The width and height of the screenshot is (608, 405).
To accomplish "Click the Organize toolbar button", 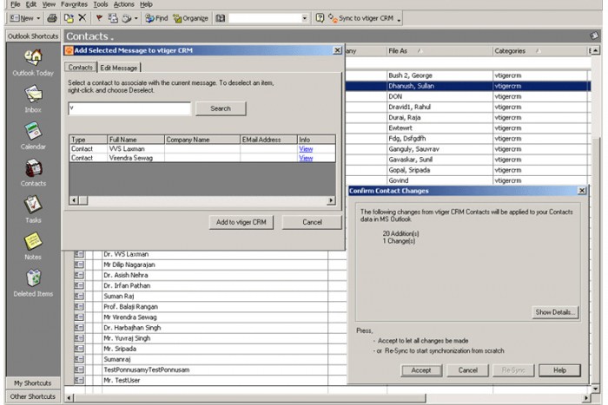I will coord(190,18).
